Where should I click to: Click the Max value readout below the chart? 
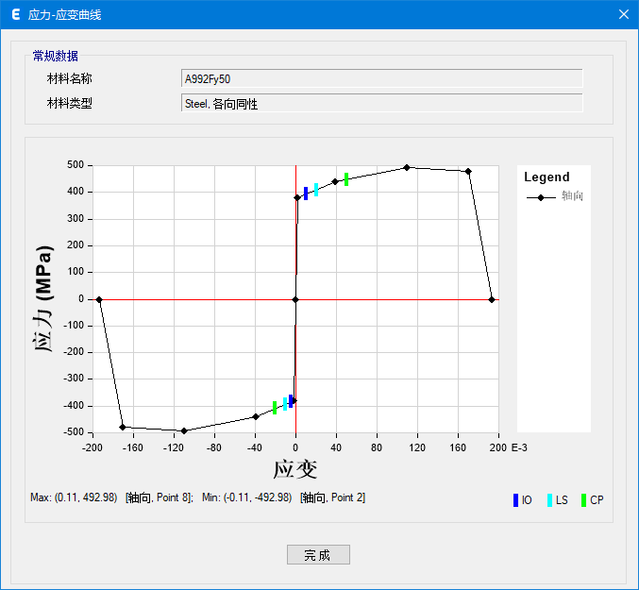point(73,497)
